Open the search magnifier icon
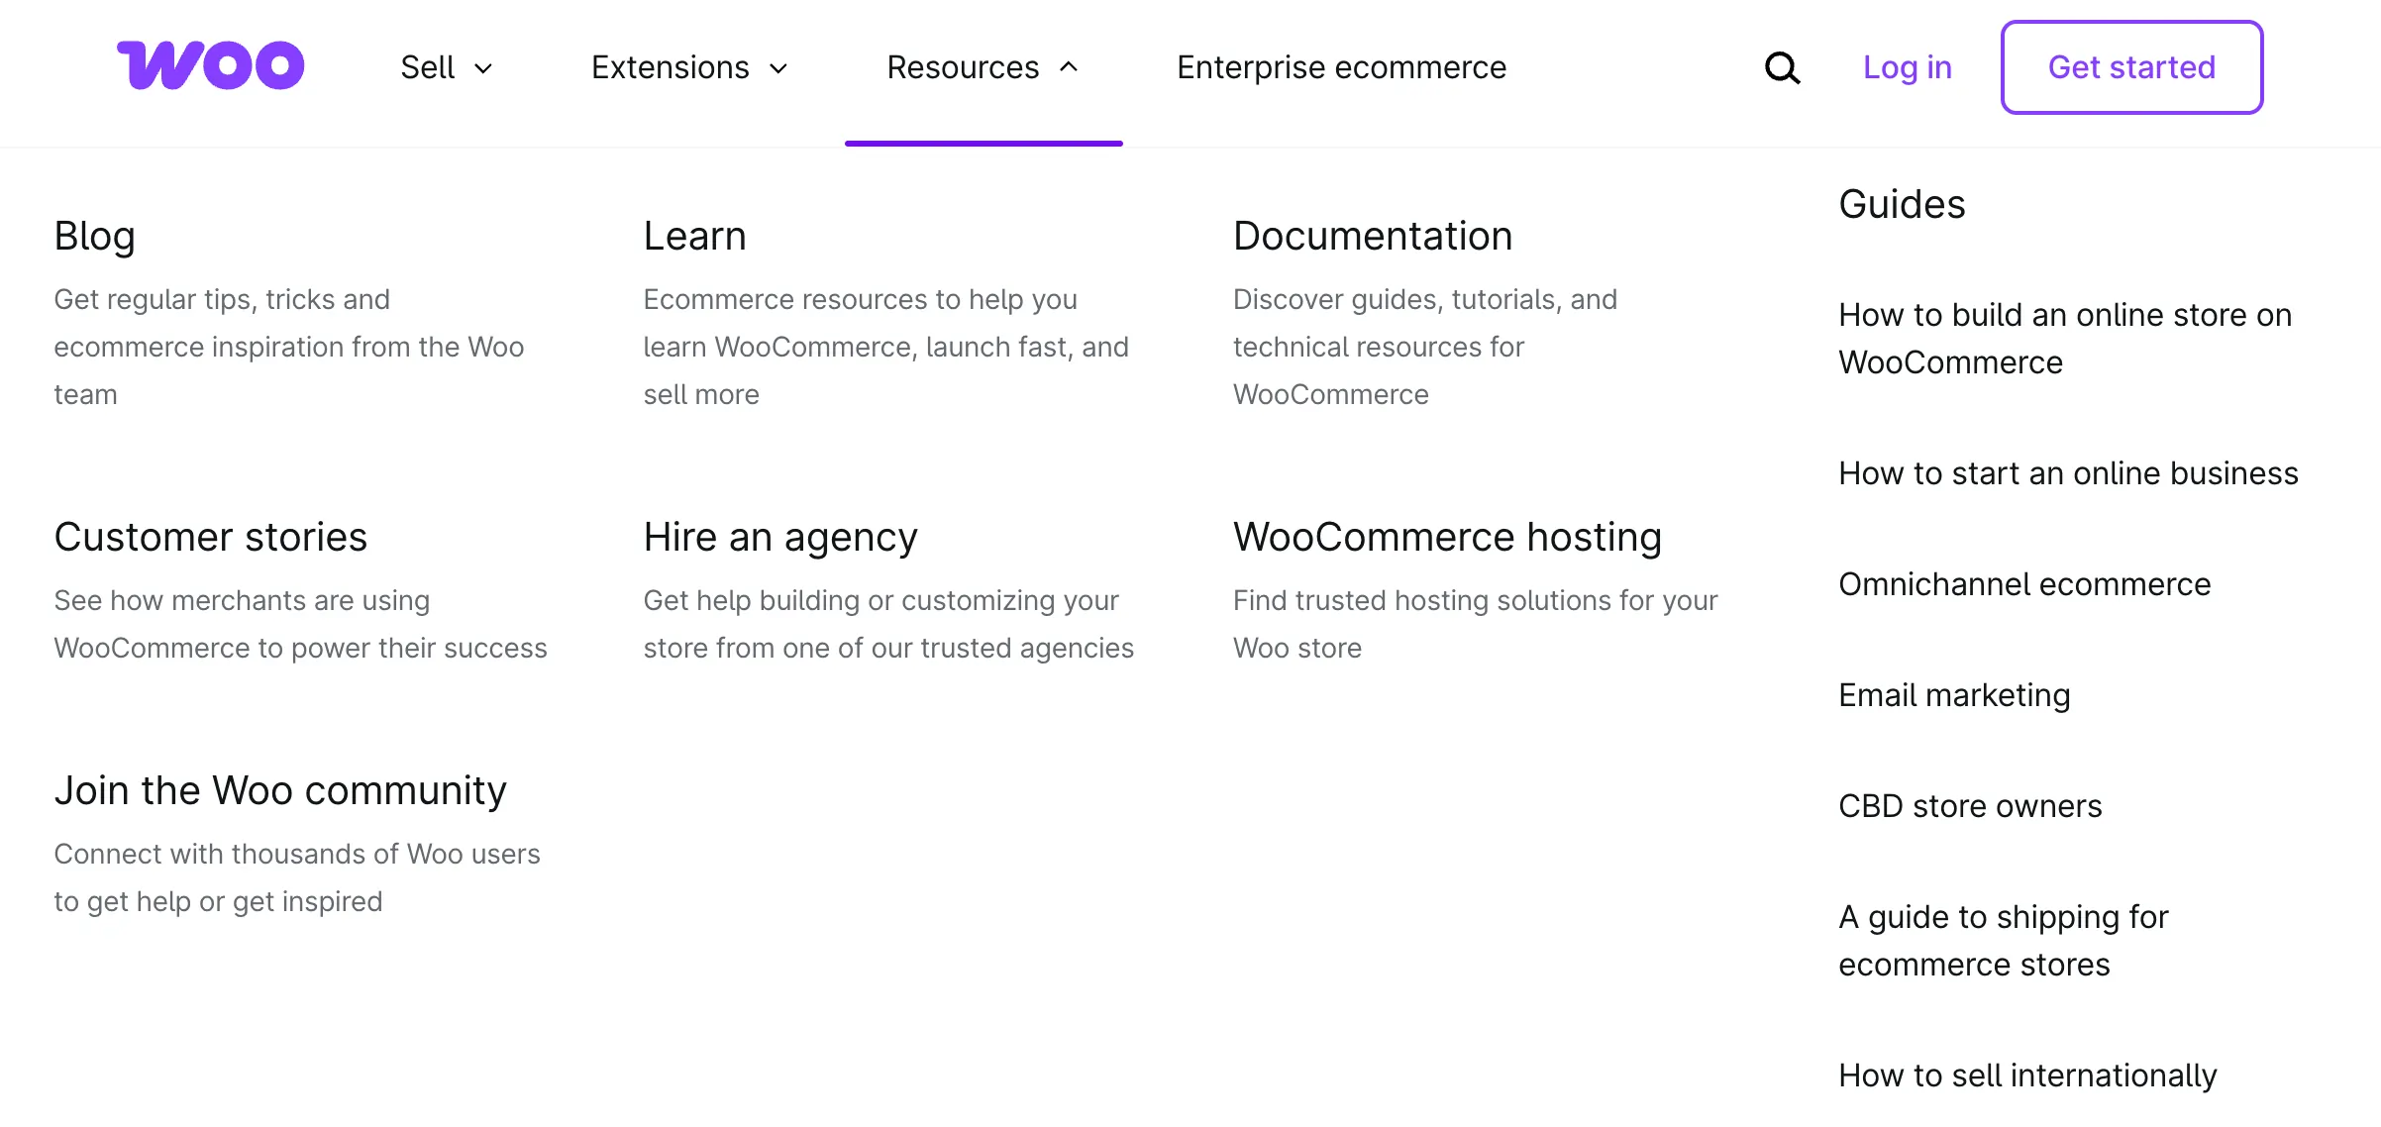Image resolution: width=2381 pixels, height=1127 pixels. tap(1783, 67)
